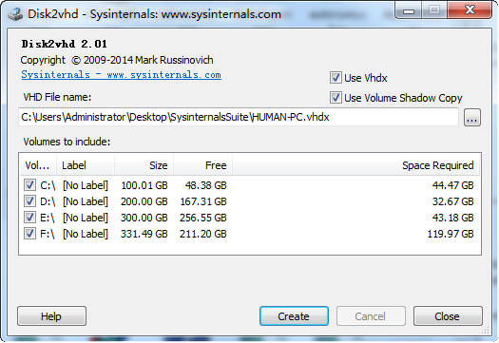
Task: Toggle the Use Volume Shadow Copy checkbox
Action: (336, 97)
